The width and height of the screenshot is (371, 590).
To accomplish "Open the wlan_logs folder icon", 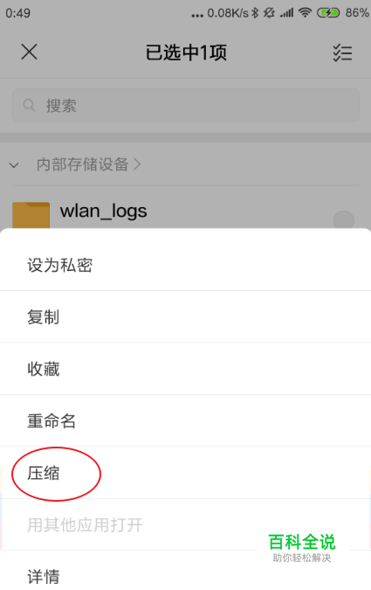I will (x=31, y=215).
